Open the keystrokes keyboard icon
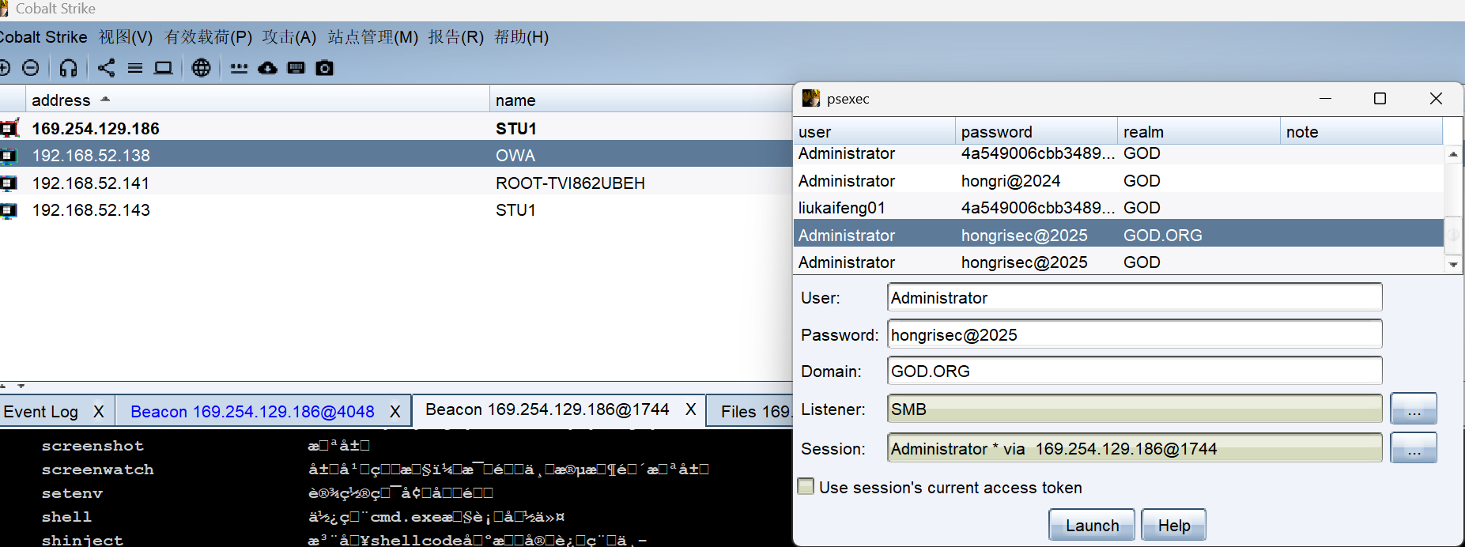This screenshot has height=547, width=1465. coord(296,68)
